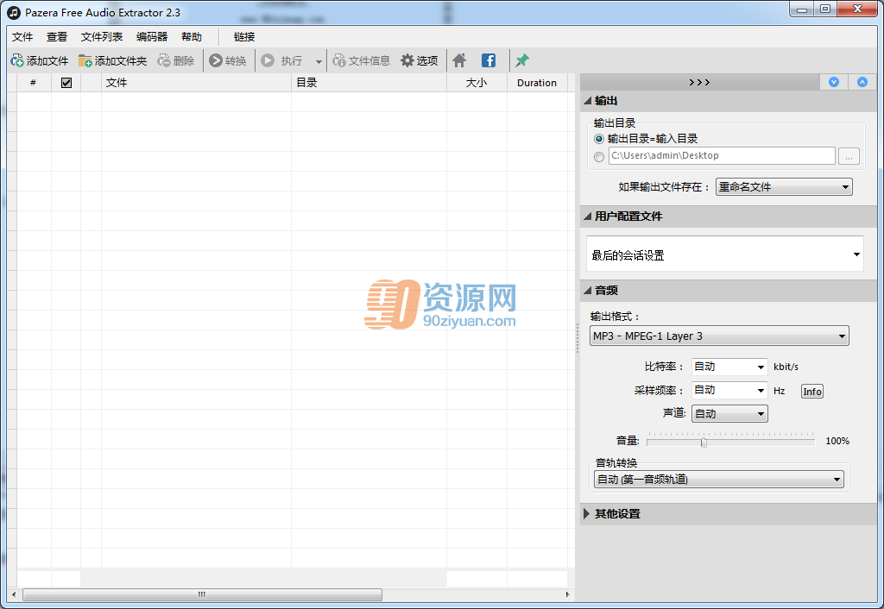Click the Duration column header

pos(537,83)
